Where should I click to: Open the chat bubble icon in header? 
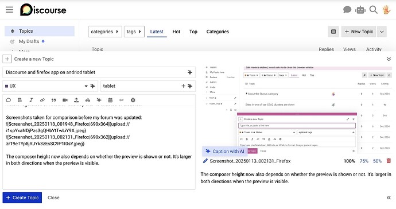click(347, 10)
